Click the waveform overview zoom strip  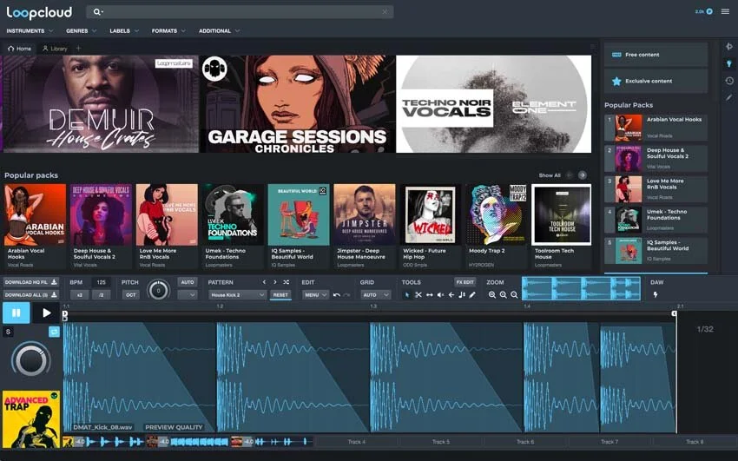click(581, 288)
